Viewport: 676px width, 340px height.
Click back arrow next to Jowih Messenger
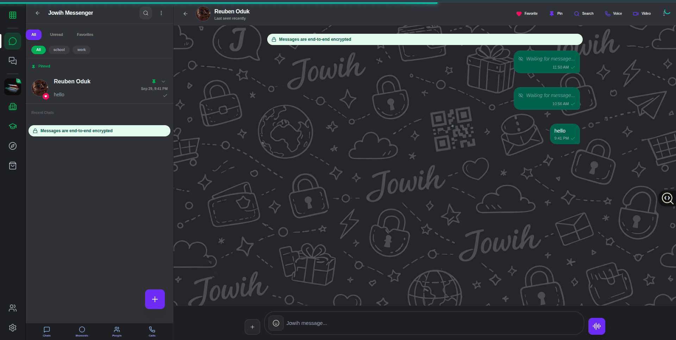coord(38,13)
